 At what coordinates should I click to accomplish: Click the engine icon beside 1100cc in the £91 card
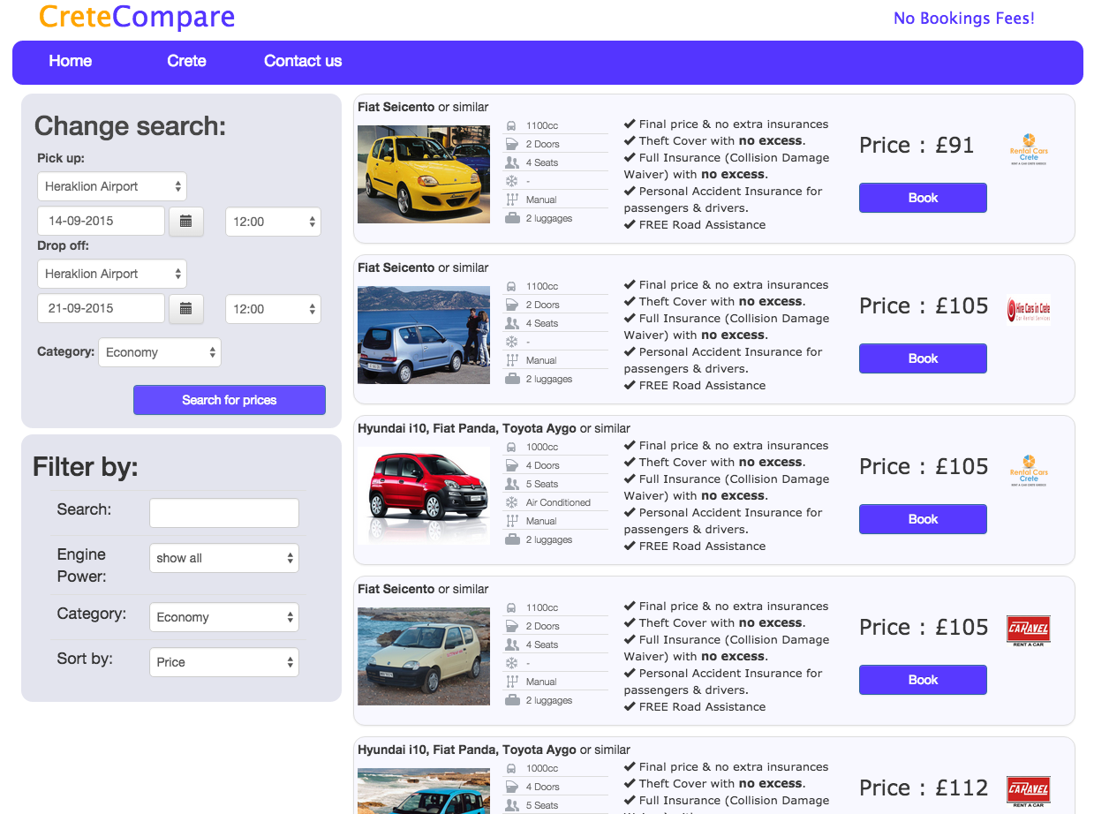pyautogui.click(x=511, y=125)
